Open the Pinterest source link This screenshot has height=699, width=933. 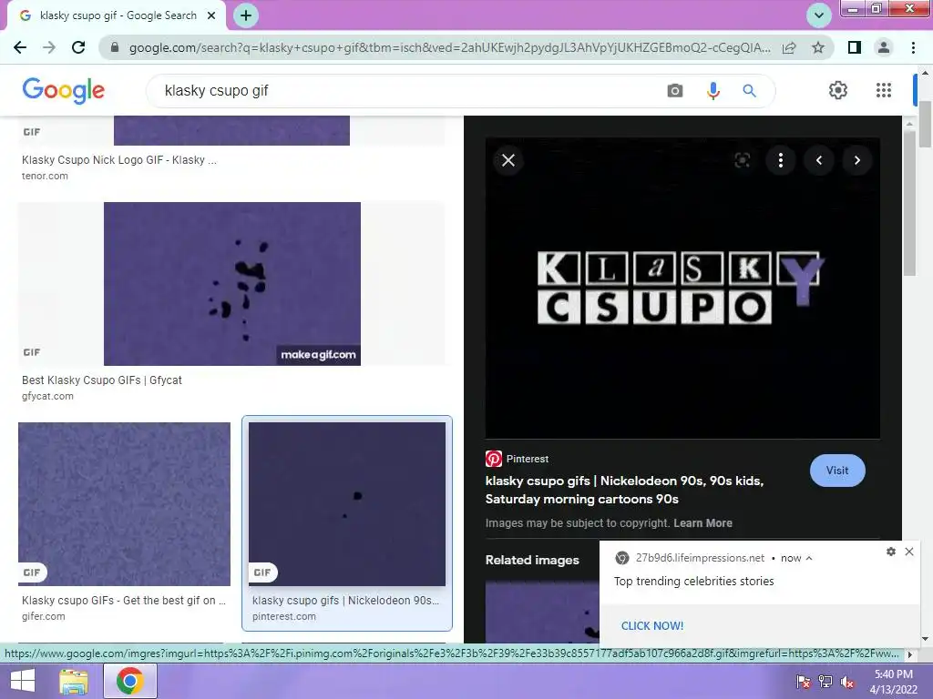tap(517, 459)
